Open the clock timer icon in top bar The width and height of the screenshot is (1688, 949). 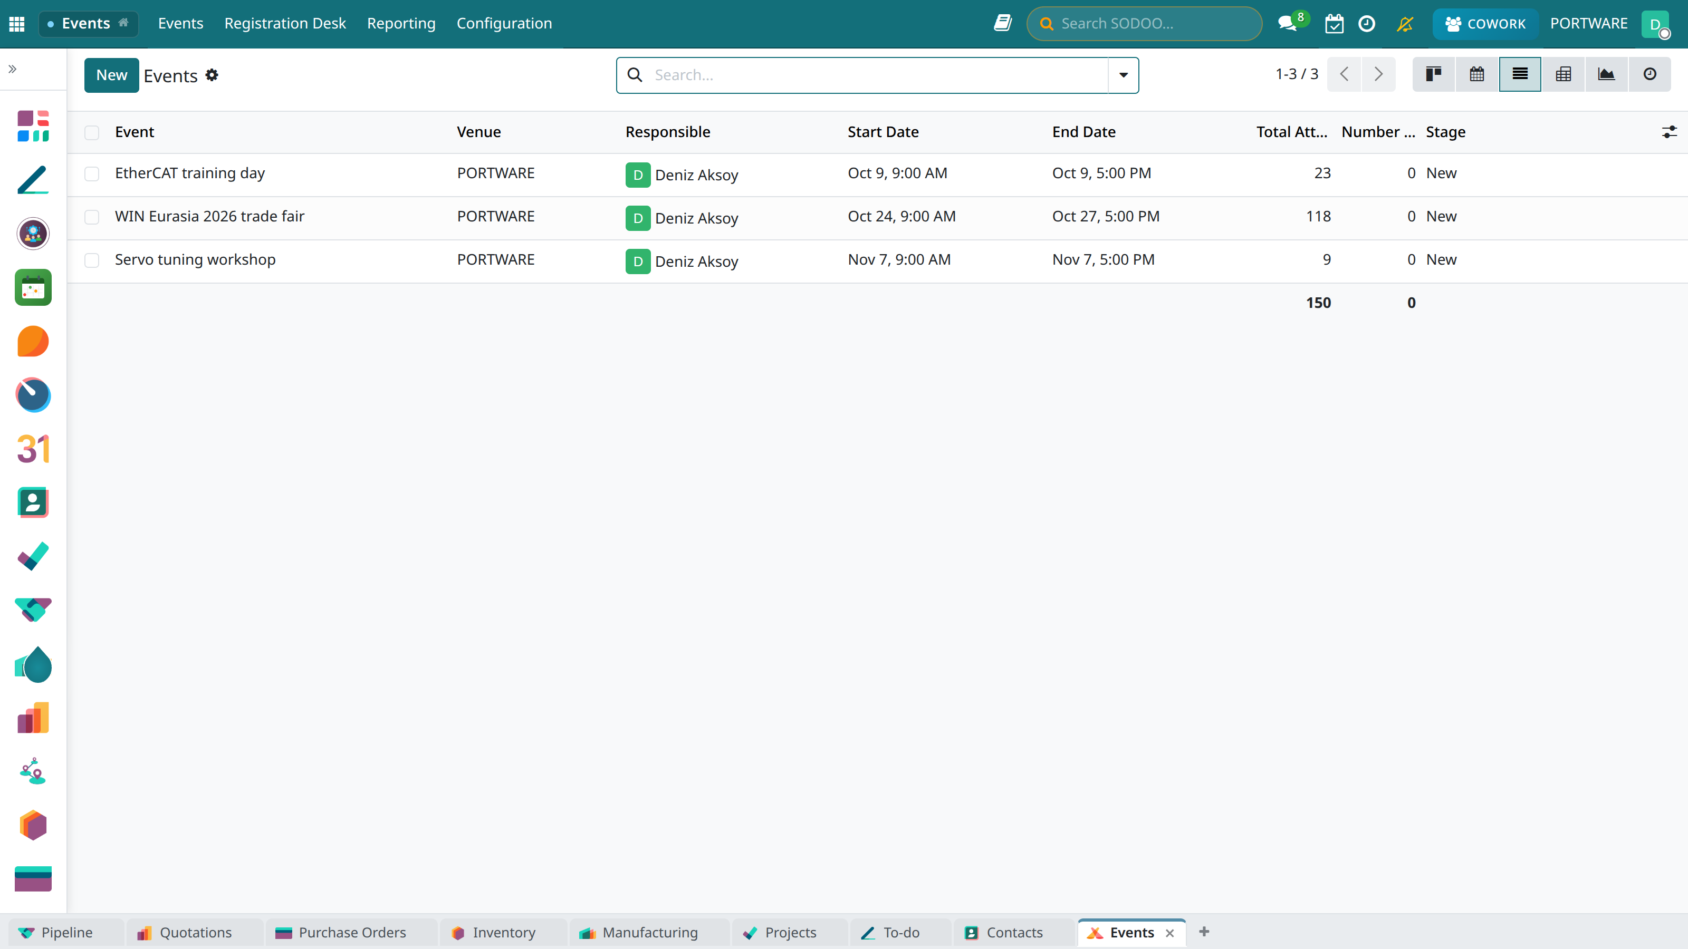1367,24
